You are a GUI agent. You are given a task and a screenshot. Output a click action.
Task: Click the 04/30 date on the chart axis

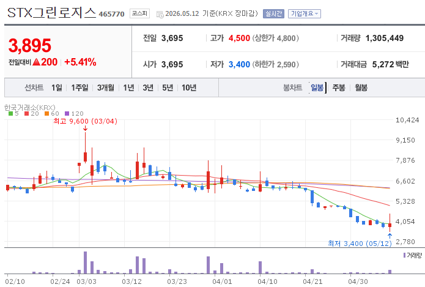coord(358,281)
